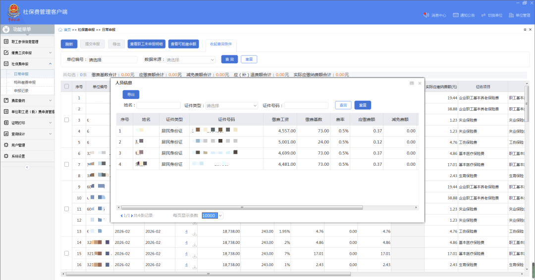The width and height of the screenshot is (535, 280).
Task: Click the 切换单位 switch unit icon
Action: coord(483,15)
